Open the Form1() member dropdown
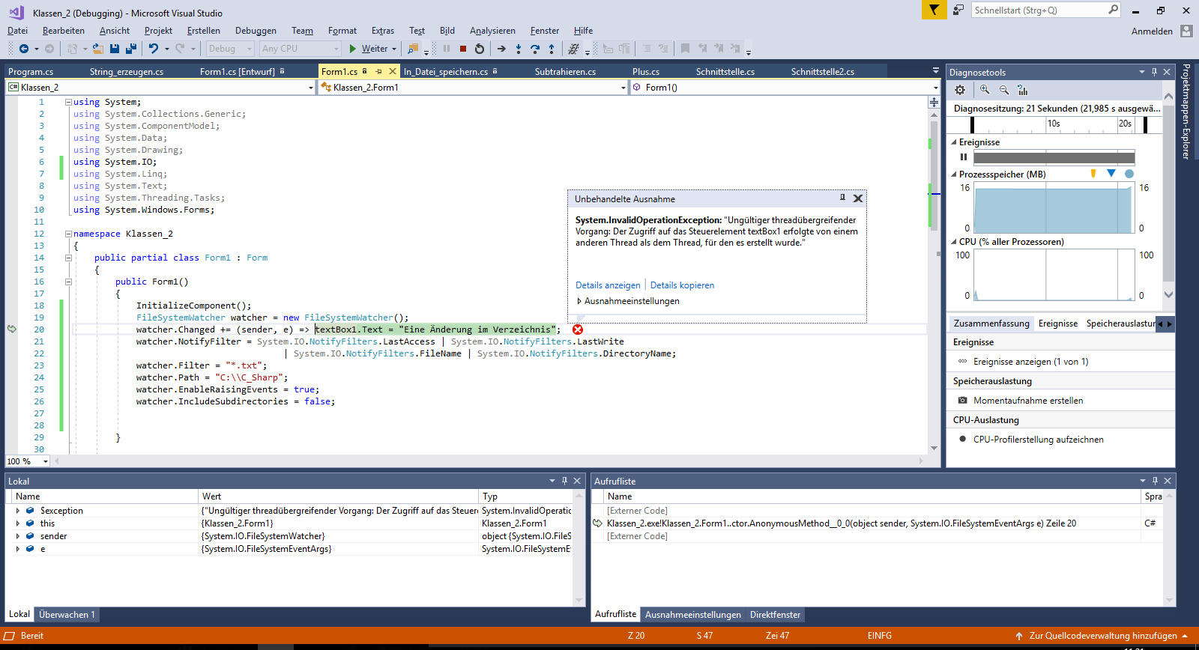This screenshot has width=1199, height=650. point(935,88)
